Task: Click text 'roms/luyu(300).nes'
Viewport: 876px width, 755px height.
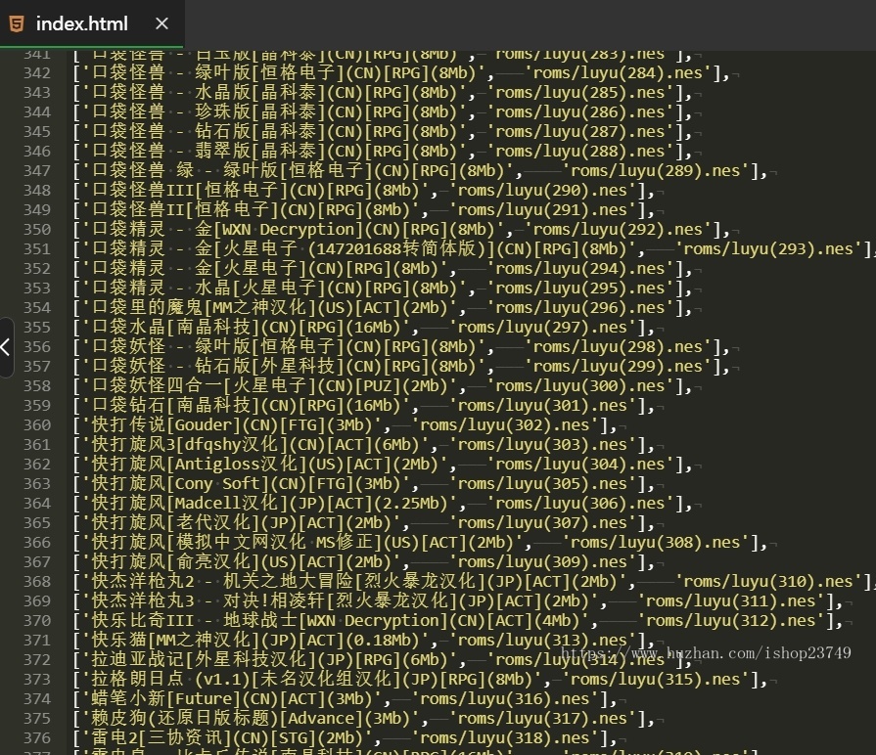Action: (x=579, y=385)
